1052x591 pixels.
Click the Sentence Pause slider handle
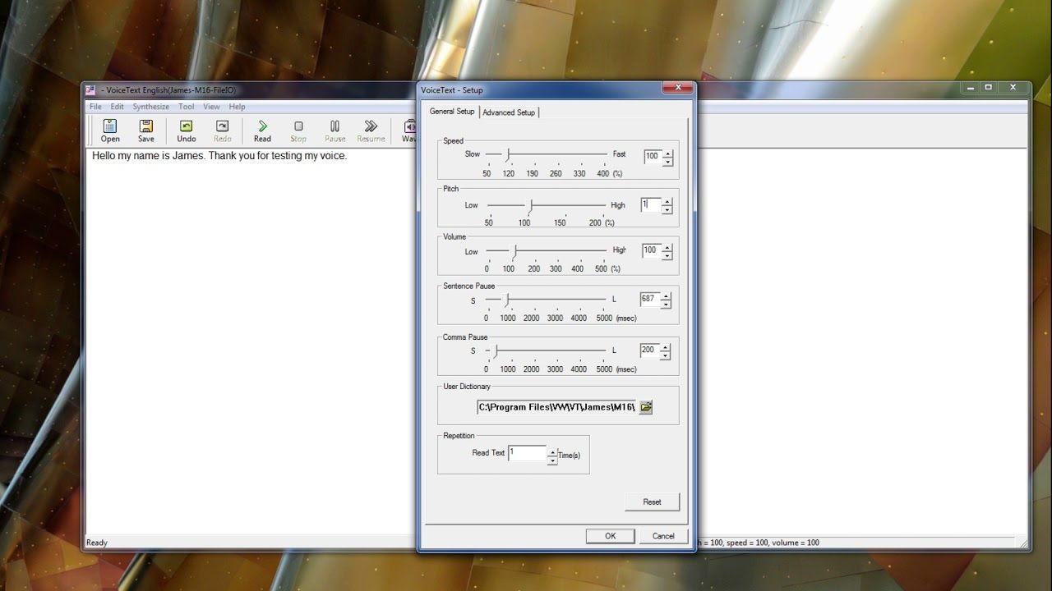click(507, 300)
